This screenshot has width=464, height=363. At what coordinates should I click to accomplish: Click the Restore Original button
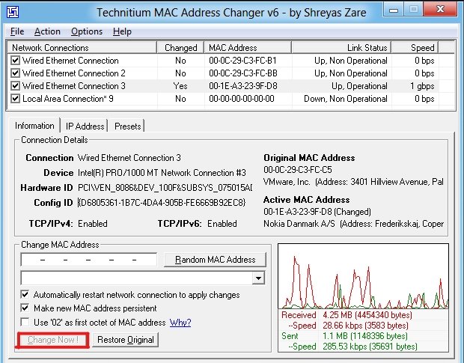coord(126,340)
